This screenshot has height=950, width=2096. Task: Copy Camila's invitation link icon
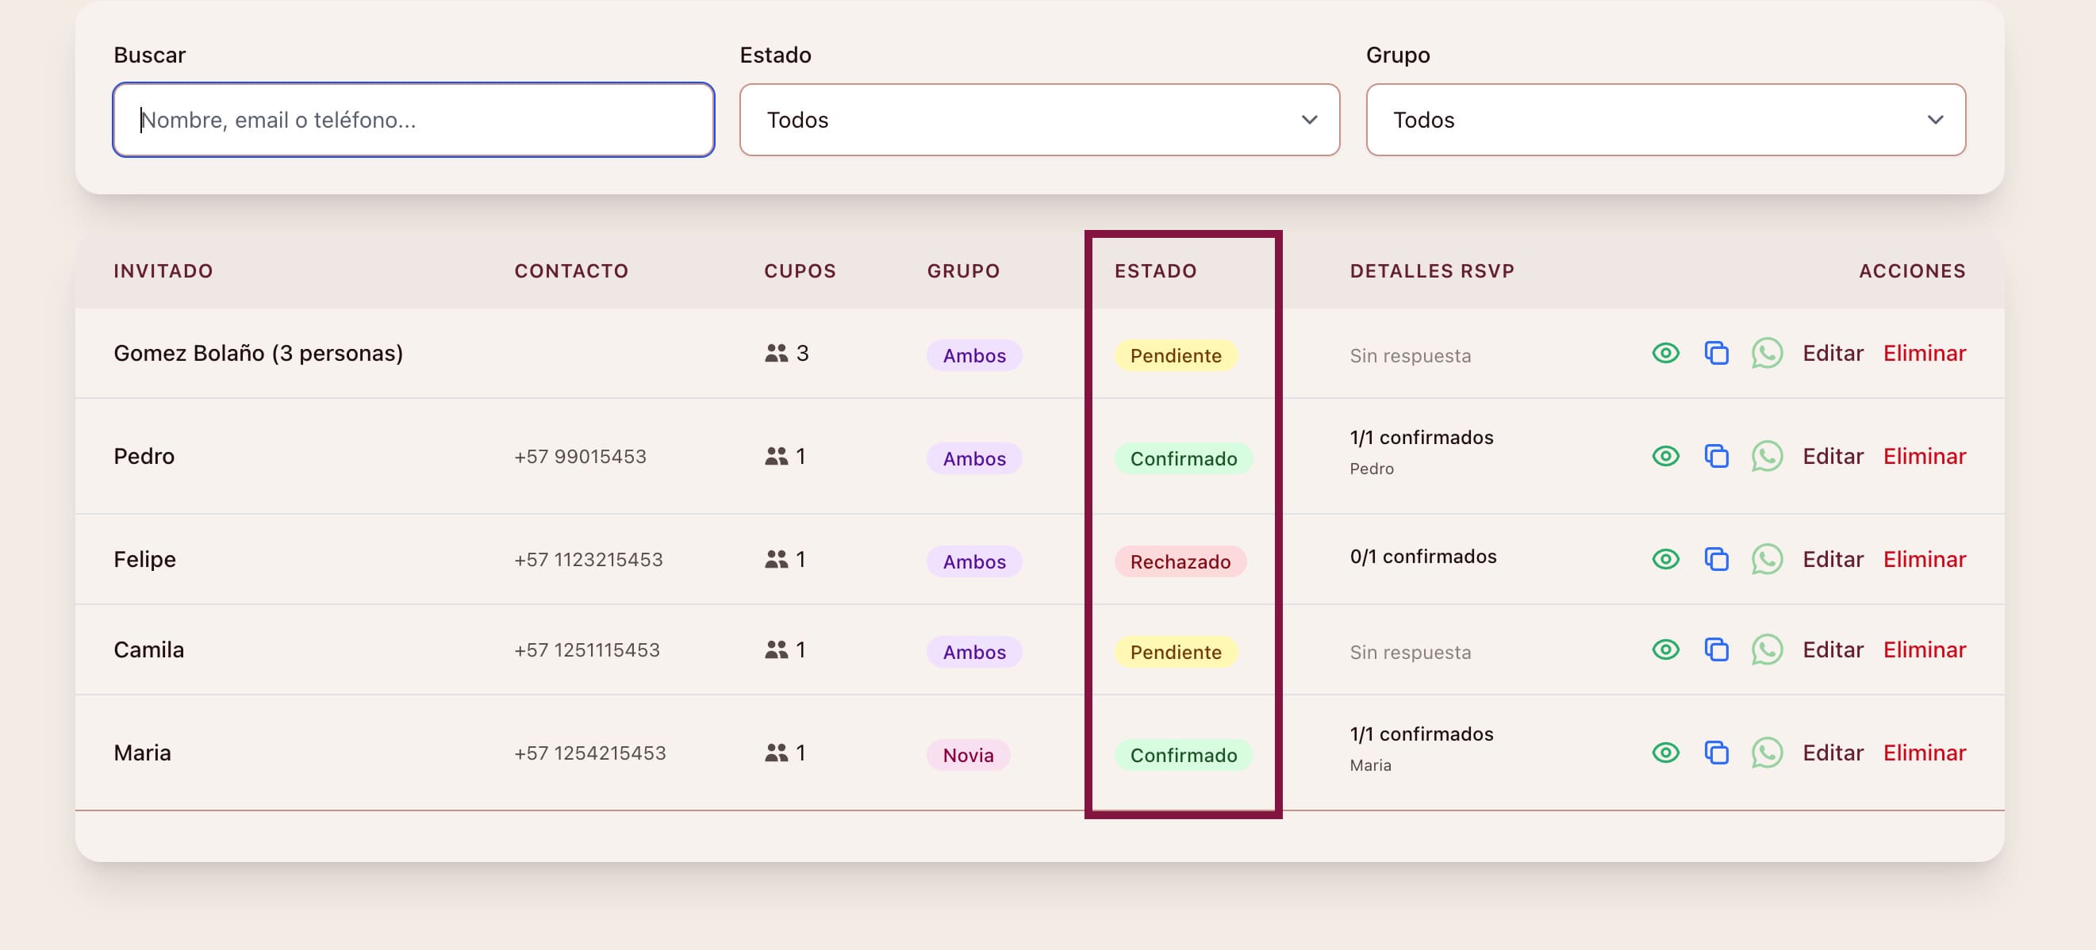click(1716, 650)
